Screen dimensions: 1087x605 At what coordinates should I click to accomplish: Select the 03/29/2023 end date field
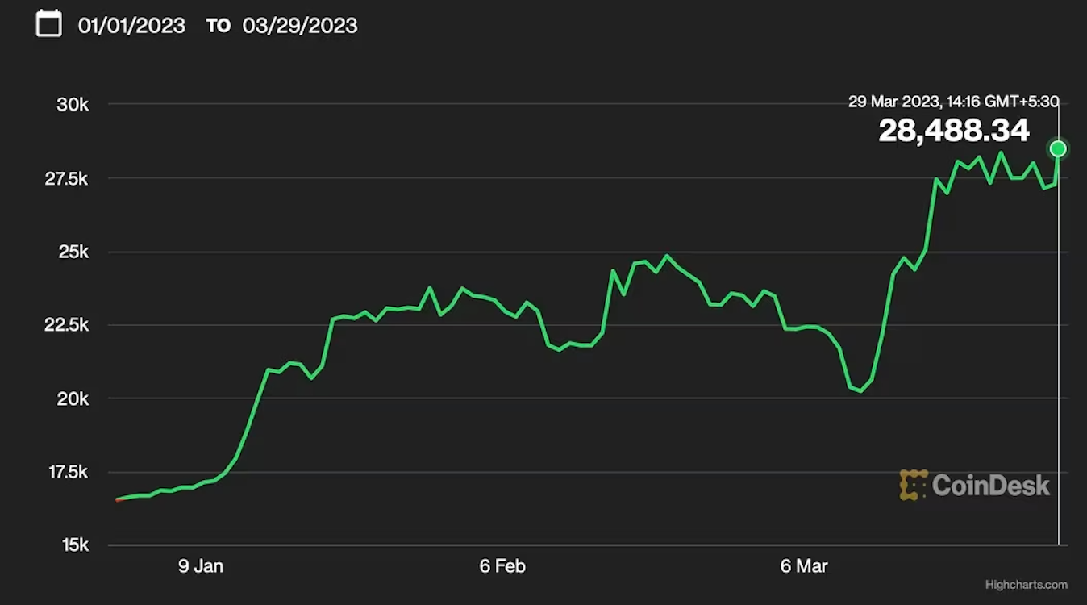tap(300, 26)
